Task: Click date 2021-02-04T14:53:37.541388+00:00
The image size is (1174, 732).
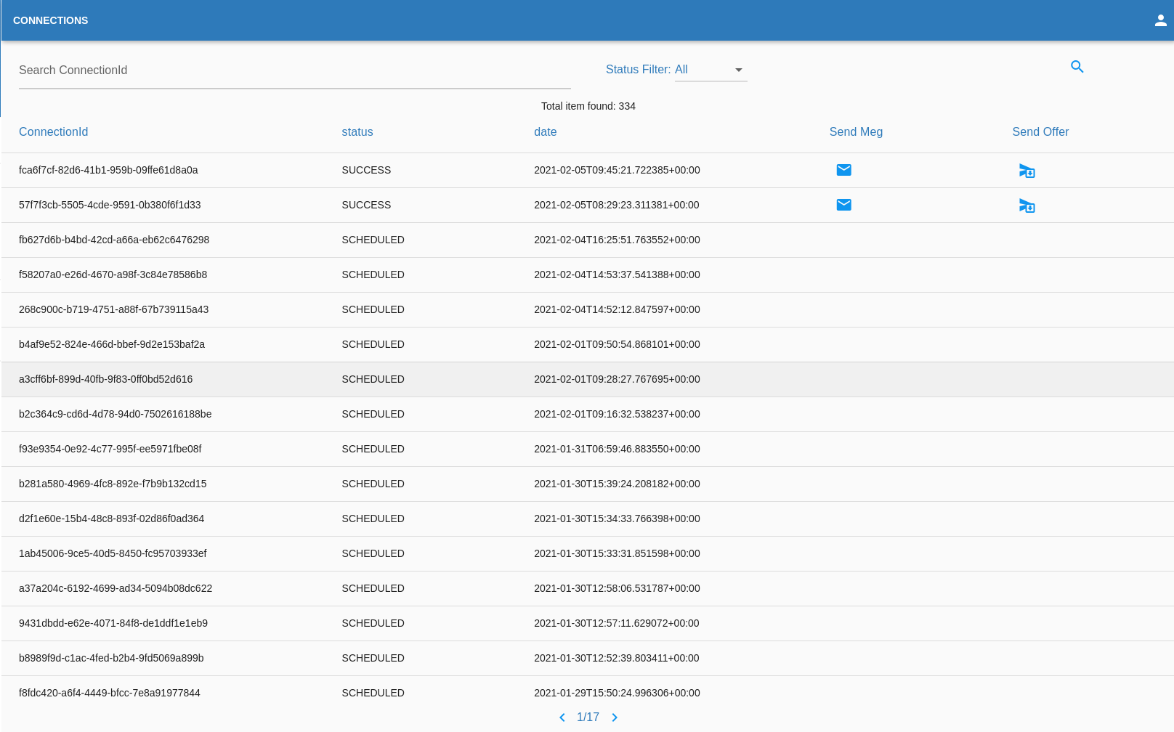Action: coord(617,274)
